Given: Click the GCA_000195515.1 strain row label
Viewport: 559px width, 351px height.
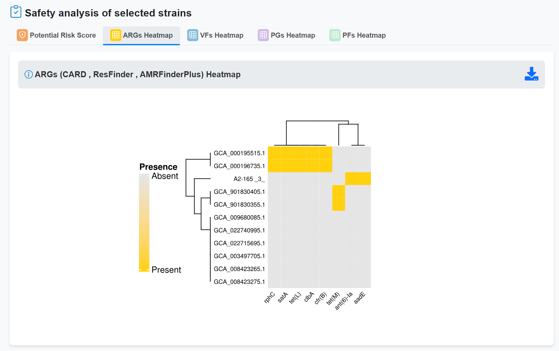Looking at the screenshot, I should [x=239, y=153].
